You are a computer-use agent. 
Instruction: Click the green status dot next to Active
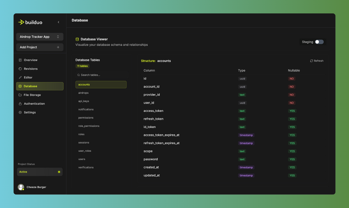(x=59, y=172)
